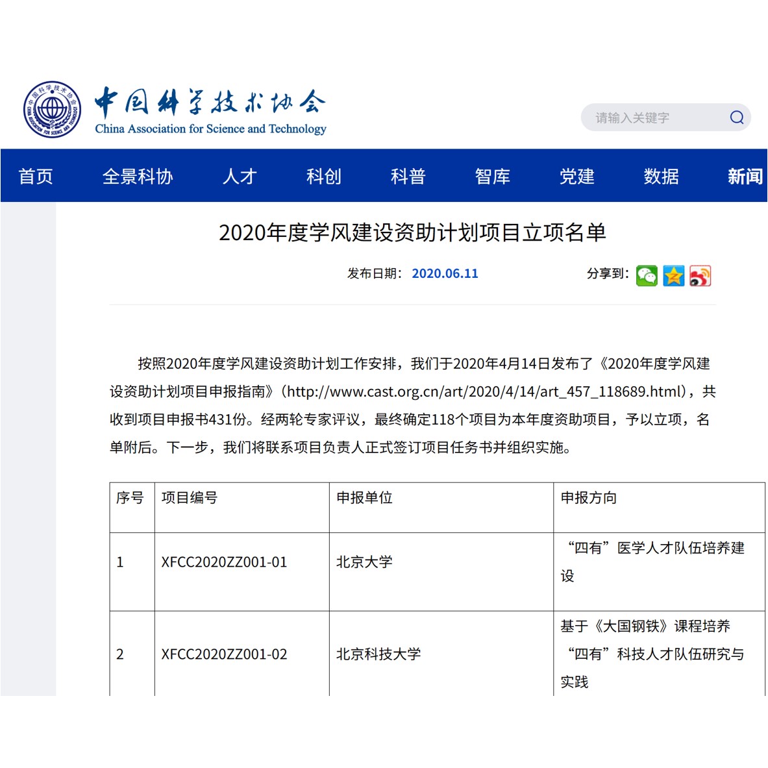Focus the keyword search input field

(656, 118)
